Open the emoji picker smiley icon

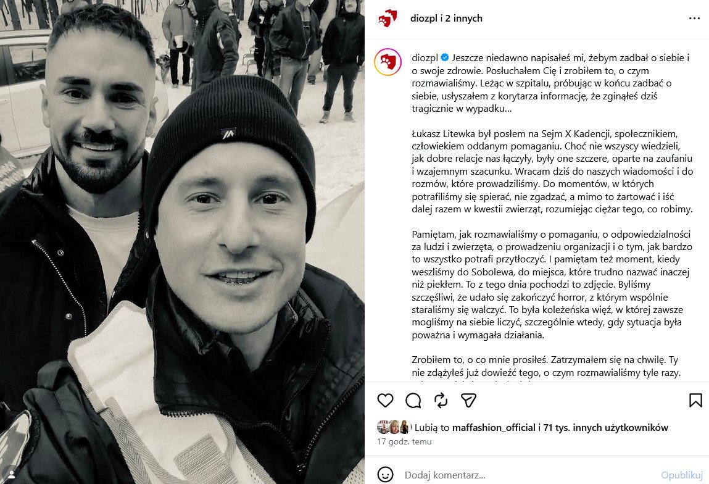click(385, 475)
